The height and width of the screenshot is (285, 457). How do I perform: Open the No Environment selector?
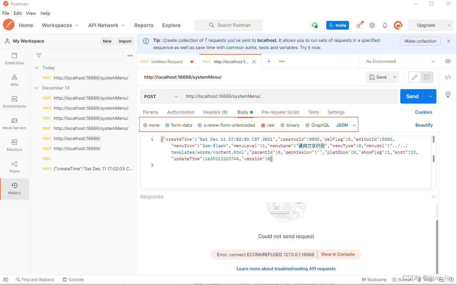tap(400, 61)
